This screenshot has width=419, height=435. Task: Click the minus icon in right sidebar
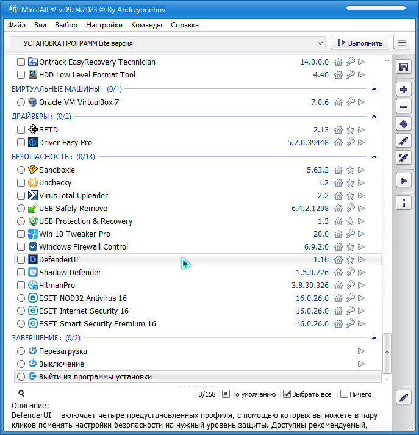click(403, 107)
